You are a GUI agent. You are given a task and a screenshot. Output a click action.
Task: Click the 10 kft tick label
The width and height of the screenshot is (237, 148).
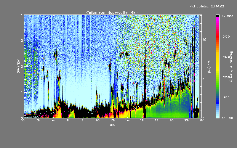click(x=204, y=39)
